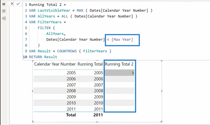This screenshot has width=210, height=125.
Task: Select the 2008 Calendar Year Number cell
Action: [x=71, y=91]
